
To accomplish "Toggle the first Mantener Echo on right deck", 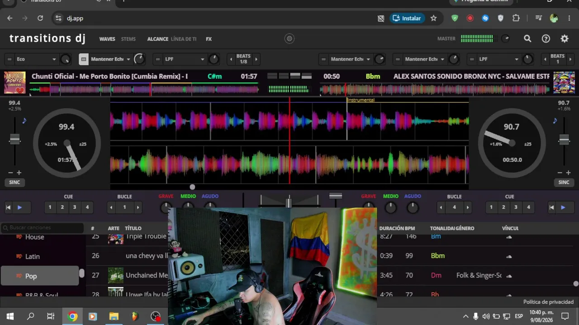I will tap(323, 59).
